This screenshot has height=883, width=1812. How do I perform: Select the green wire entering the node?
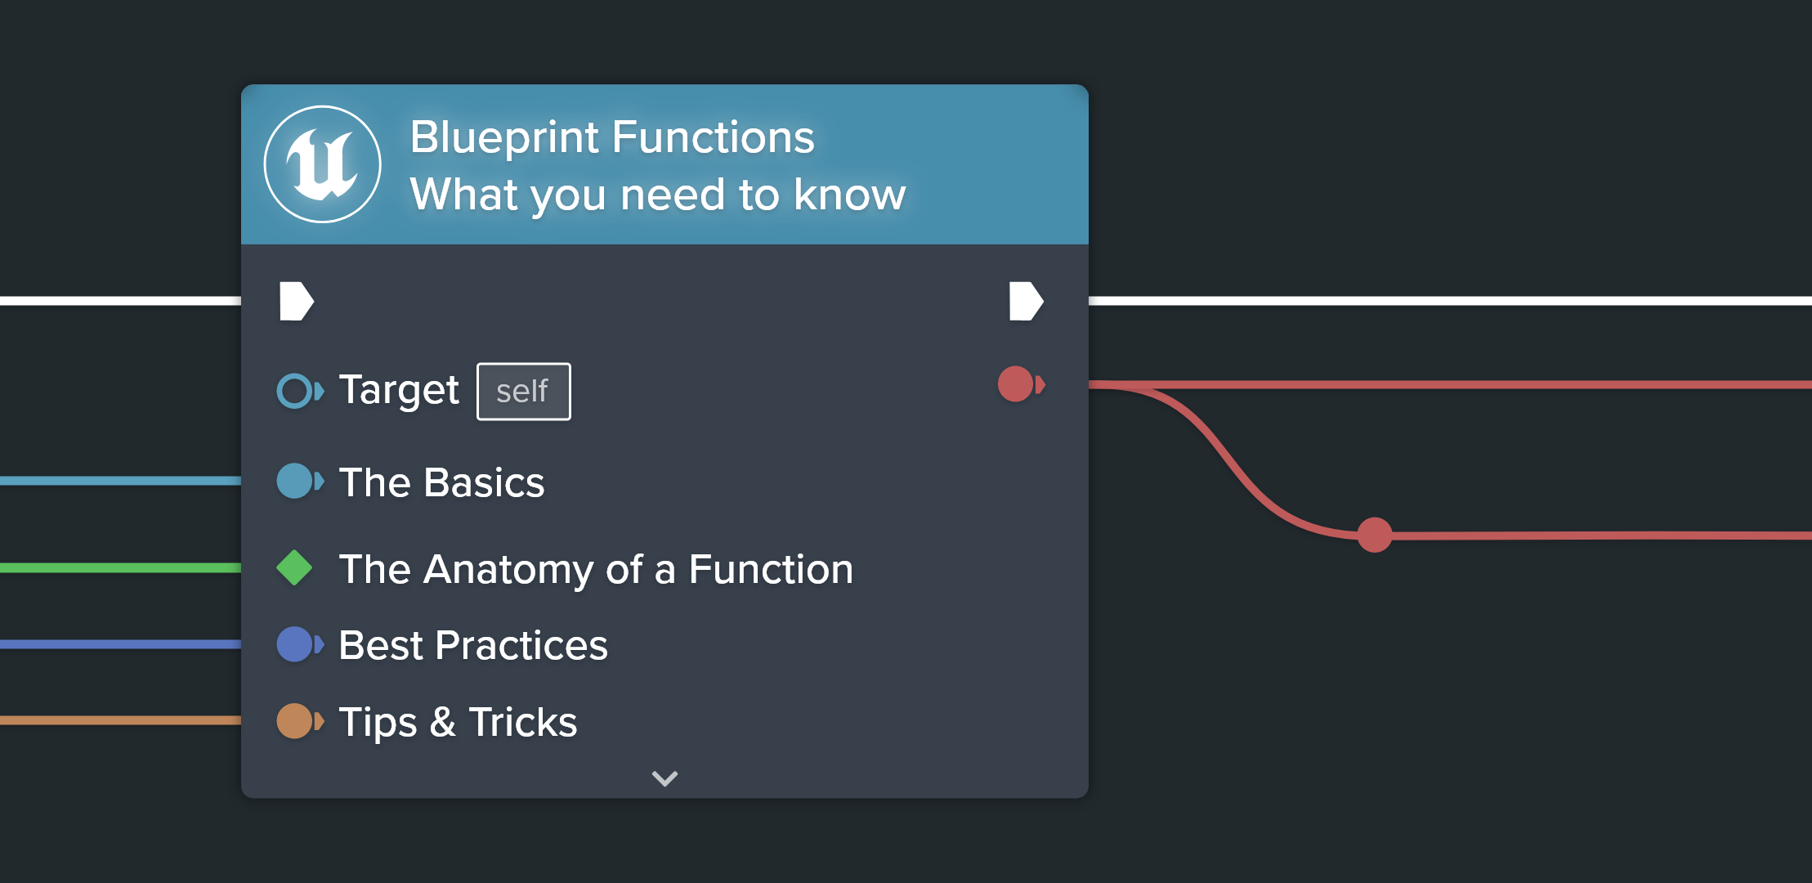[120, 567]
